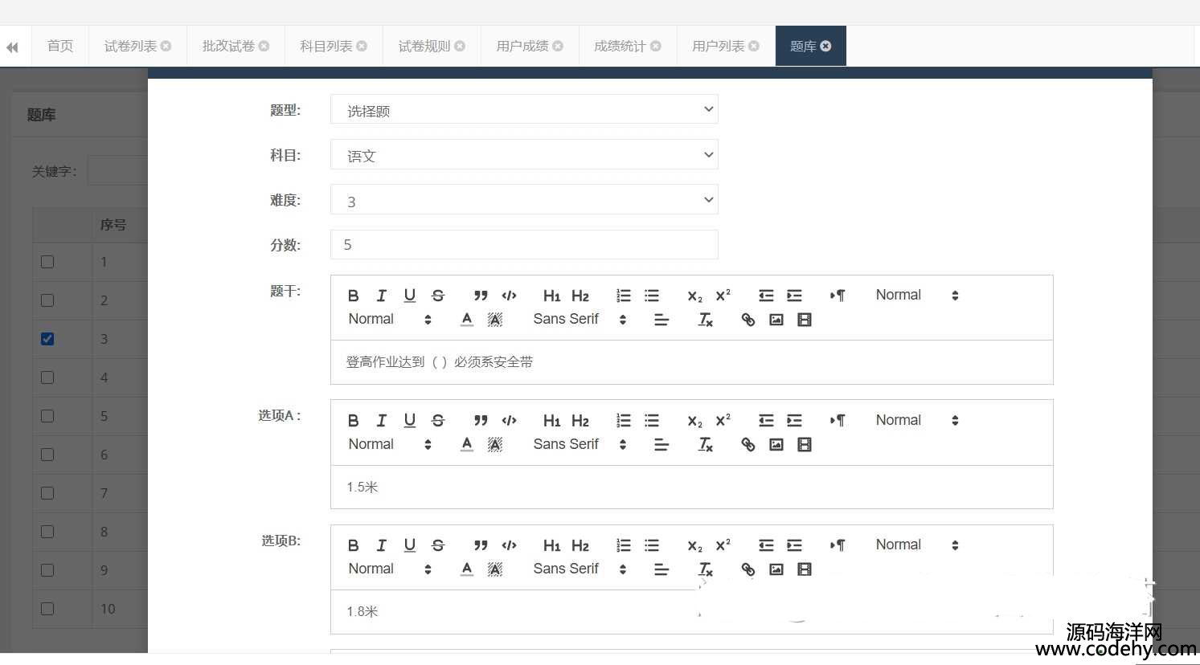Image resolution: width=1200 pixels, height=665 pixels.
Task: Check the checkbox for row 1
Action: [x=47, y=262]
